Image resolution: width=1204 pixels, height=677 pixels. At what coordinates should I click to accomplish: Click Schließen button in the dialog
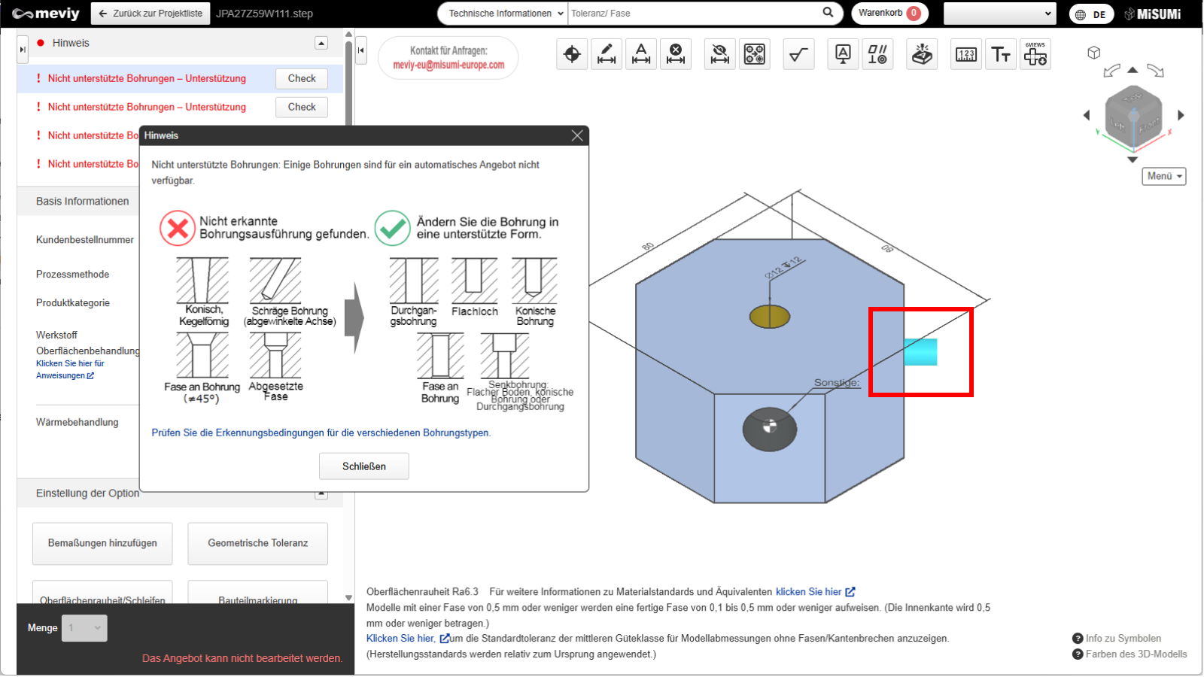(364, 466)
